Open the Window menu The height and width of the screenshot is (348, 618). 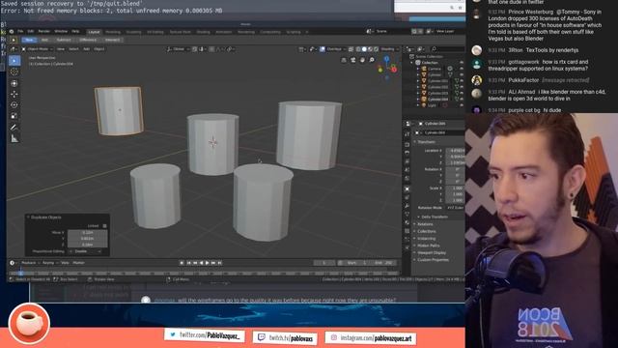pos(61,32)
